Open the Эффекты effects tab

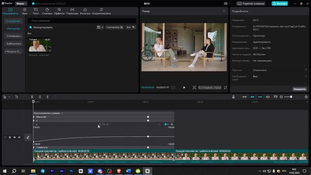(59, 11)
